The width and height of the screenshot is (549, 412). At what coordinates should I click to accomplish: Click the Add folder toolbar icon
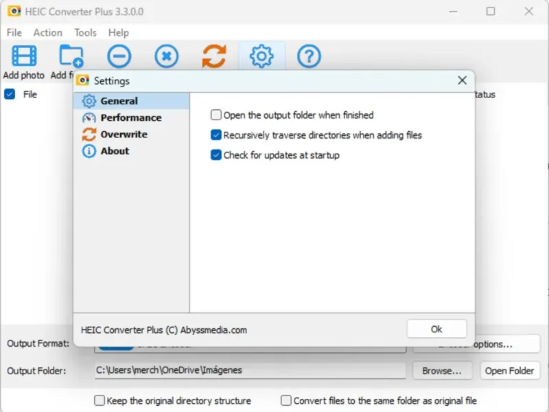click(71, 56)
